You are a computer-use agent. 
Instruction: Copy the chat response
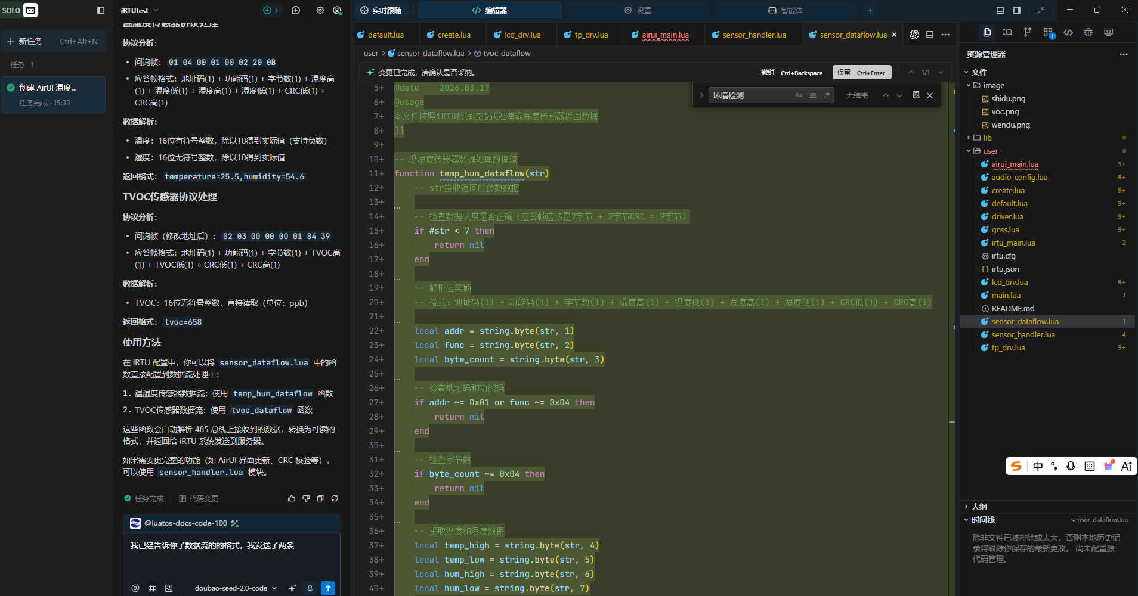point(320,498)
